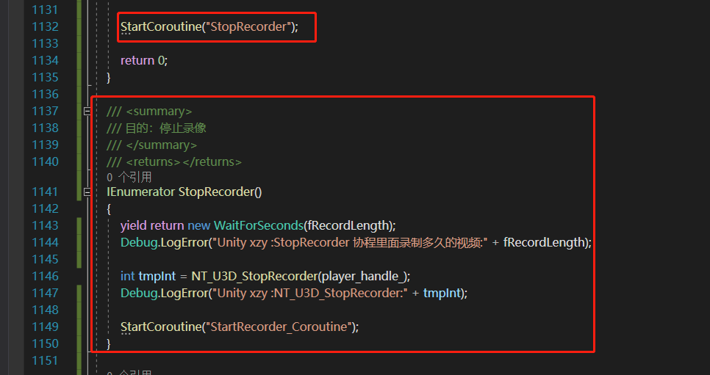710x375 pixels.
Task: Collapse the StopRecorder method at line 1141
Action: tap(87, 192)
